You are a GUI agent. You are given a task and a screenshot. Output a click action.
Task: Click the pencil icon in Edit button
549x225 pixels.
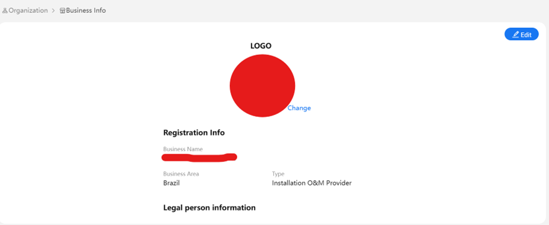point(516,35)
